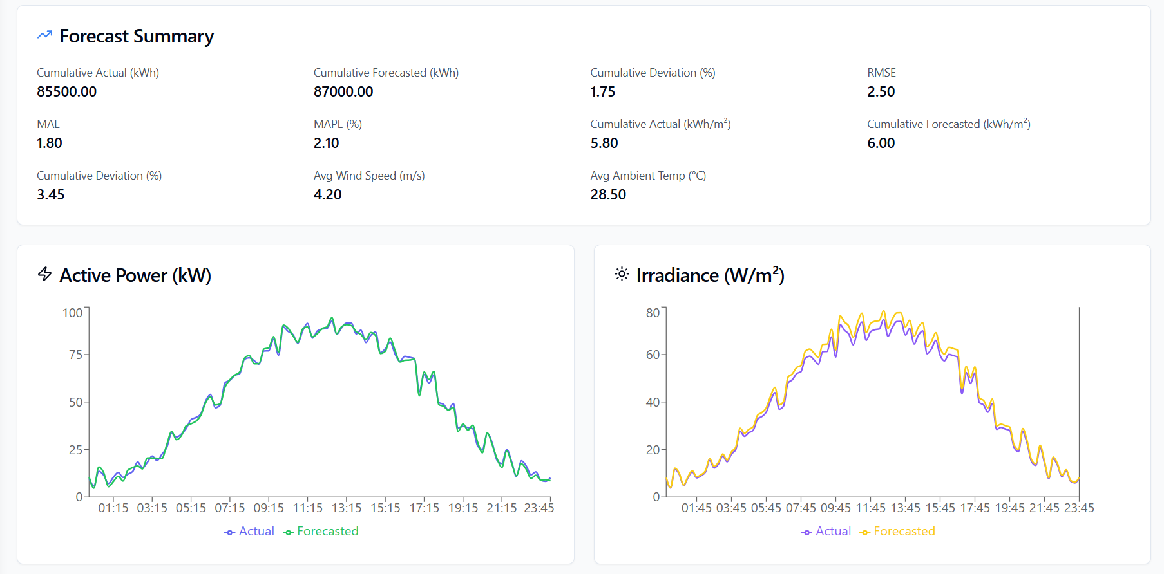Image resolution: width=1164 pixels, height=574 pixels.
Task: Select the "Forecast Summary" heading
Action: pos(137,36)
